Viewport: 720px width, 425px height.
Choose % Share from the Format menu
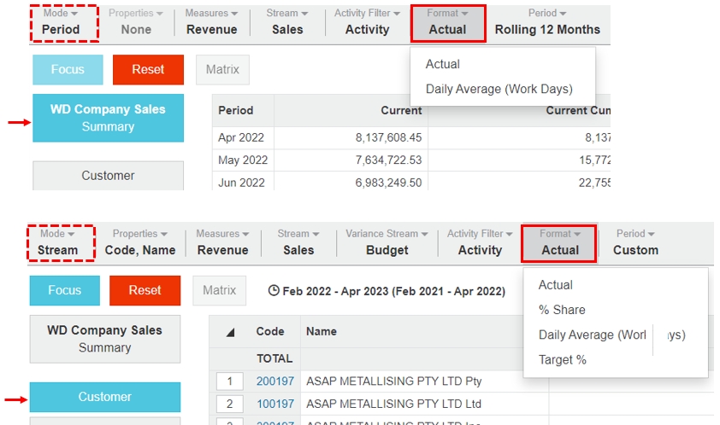coord(562,310)
